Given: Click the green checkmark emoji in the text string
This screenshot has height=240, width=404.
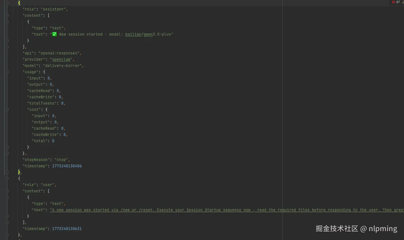Looking at the screenshot, I should pyautogui.click(x=54, y=34).
